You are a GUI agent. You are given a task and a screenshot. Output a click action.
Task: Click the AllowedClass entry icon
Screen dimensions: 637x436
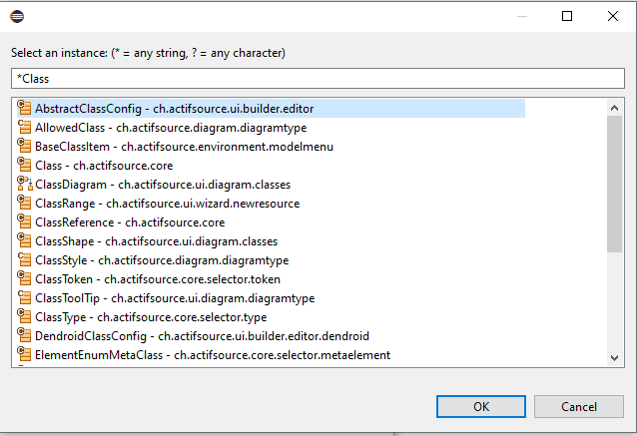coord(25,128)
